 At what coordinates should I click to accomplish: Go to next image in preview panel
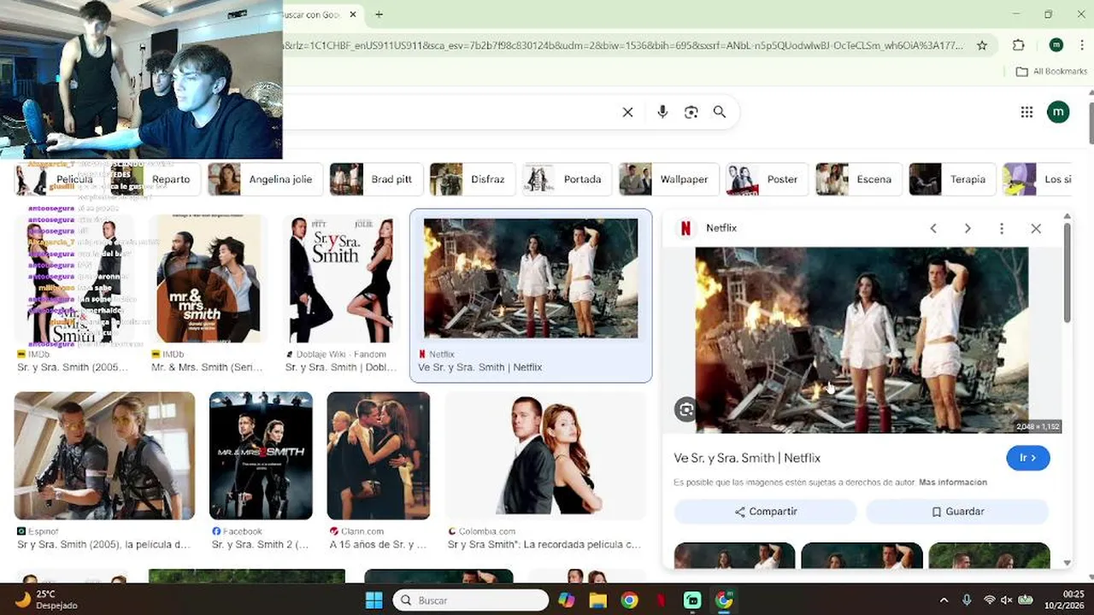[968, 229]
